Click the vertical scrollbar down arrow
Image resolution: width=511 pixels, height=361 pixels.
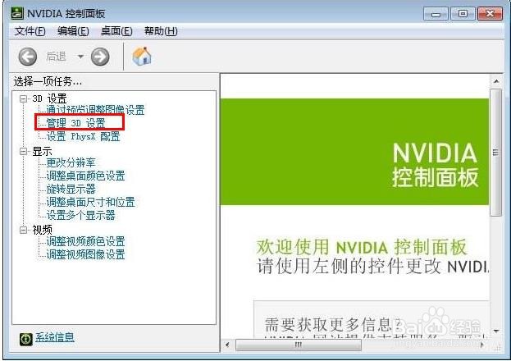496,331
